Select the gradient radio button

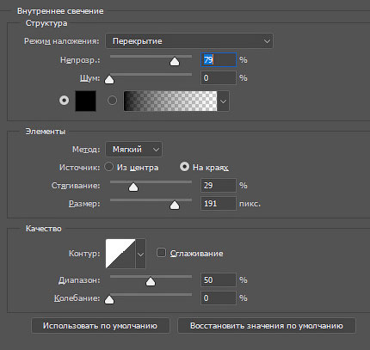112,101
